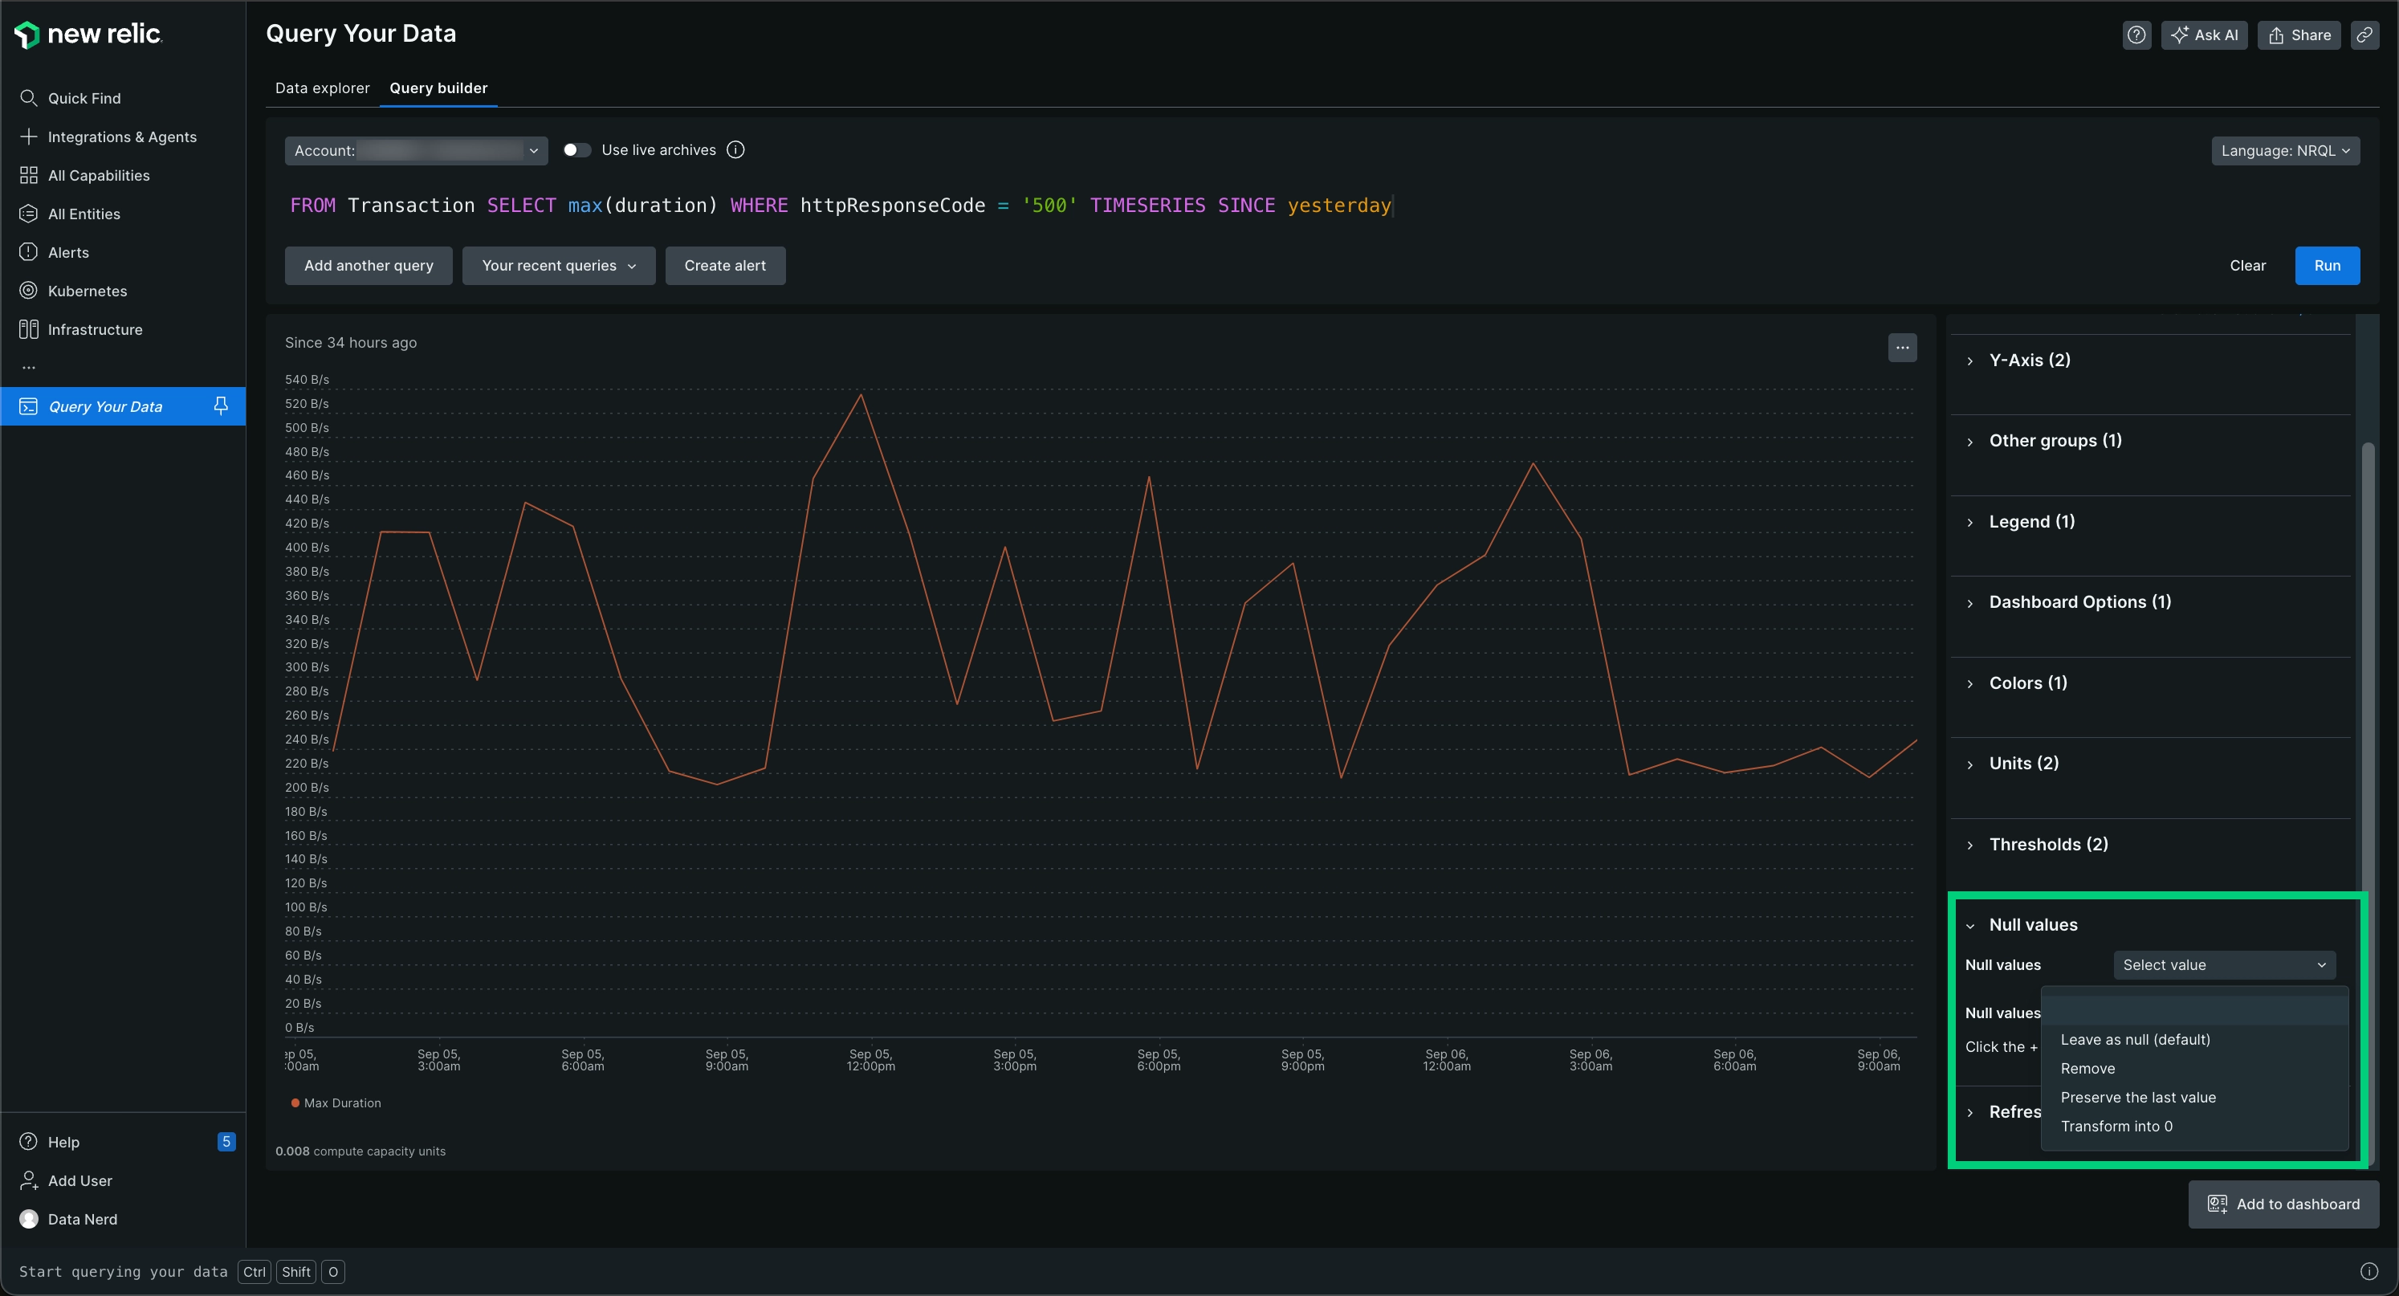Choose Transform into 0 option
The height and width of the screenshot is (1296, 2399).
click(x=2194, y=1126)
